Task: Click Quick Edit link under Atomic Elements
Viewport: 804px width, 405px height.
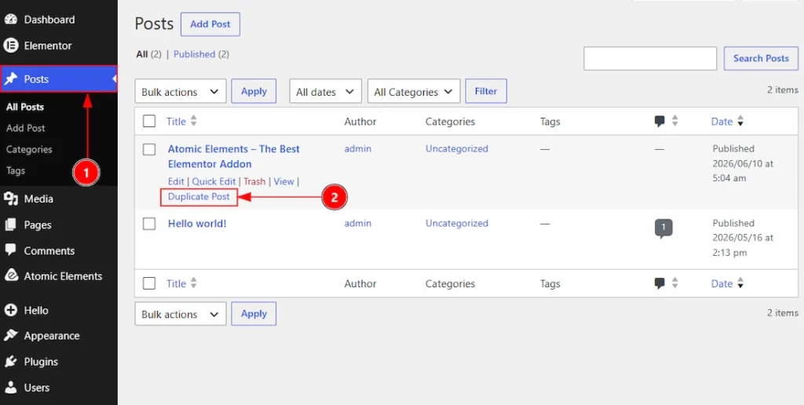Action: click(x=214, y=181)
